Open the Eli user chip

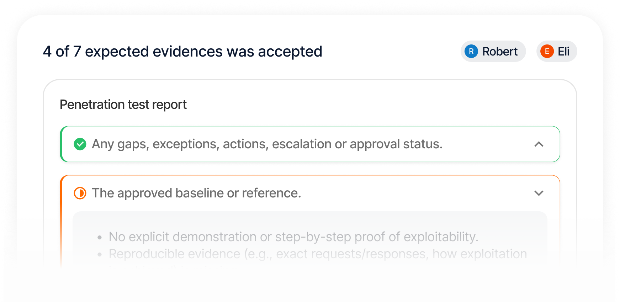[557, 51]
